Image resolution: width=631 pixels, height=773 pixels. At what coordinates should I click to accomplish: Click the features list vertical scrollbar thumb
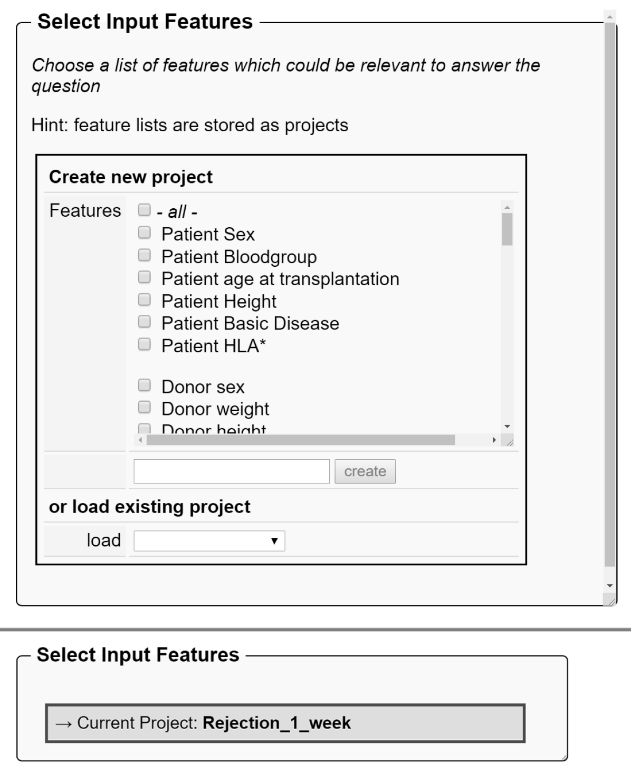(507, 229)
